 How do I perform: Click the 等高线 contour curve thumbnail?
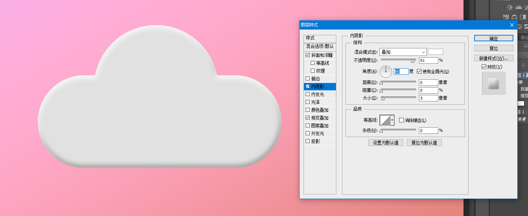(x=385, y=120)
